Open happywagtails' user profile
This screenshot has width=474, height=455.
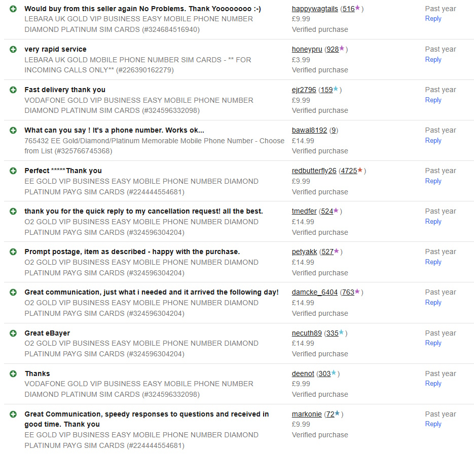click(x=315, y=9)
